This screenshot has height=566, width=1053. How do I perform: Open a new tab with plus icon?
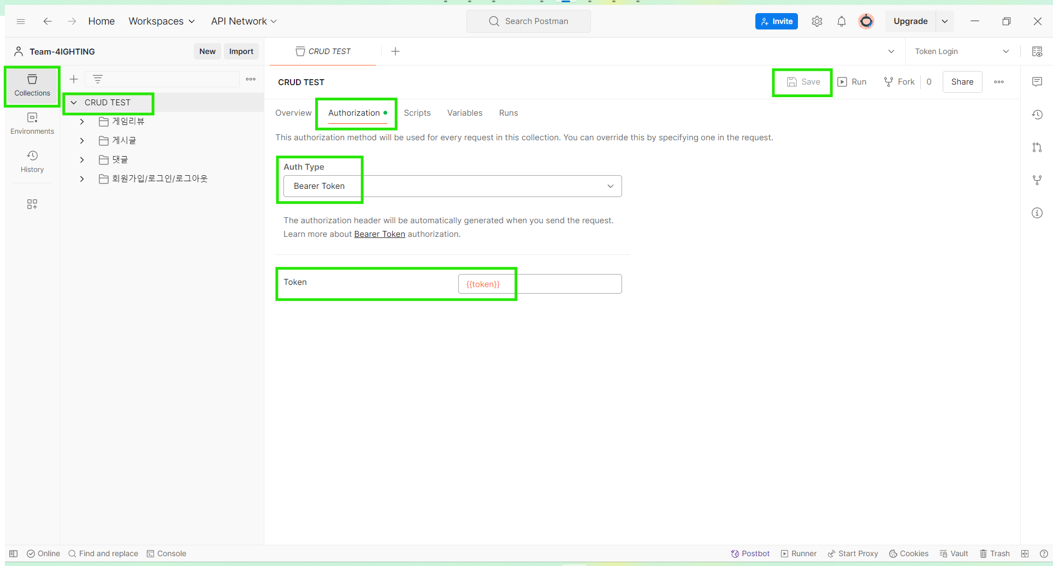pos(395,51)
